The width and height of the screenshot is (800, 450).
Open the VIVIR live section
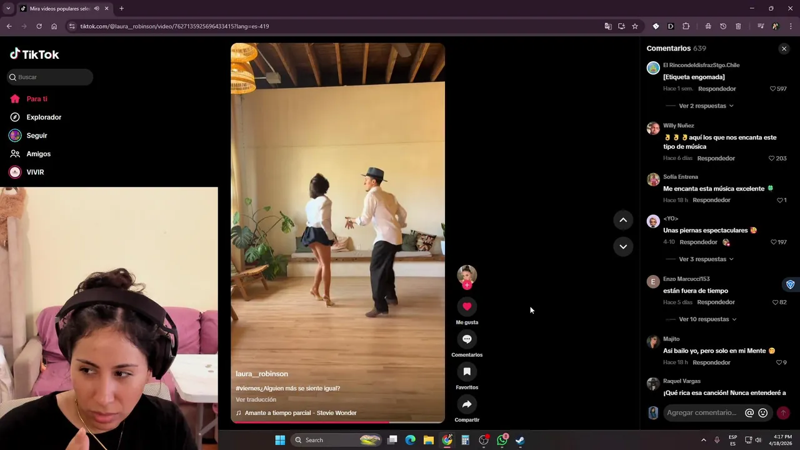coord(27,172)
